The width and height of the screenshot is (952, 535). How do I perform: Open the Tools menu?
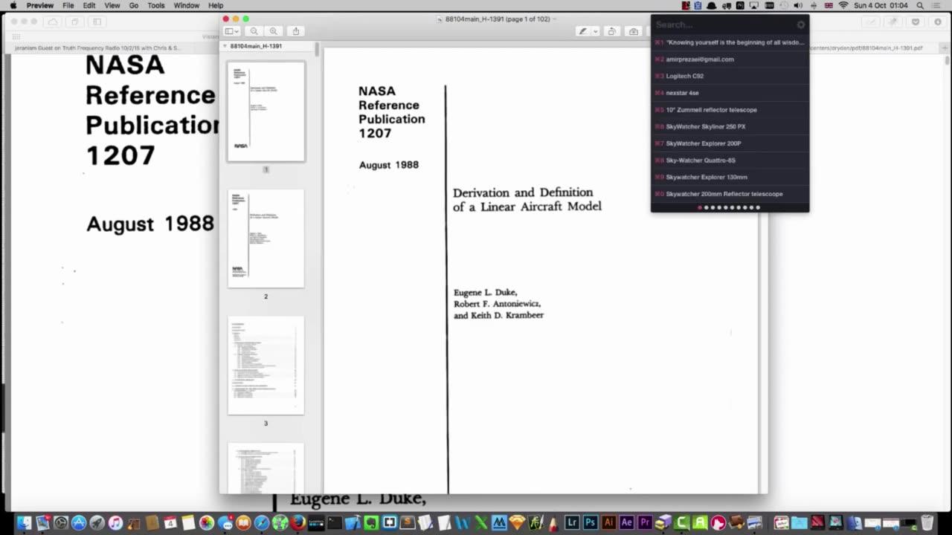[156, 5]
